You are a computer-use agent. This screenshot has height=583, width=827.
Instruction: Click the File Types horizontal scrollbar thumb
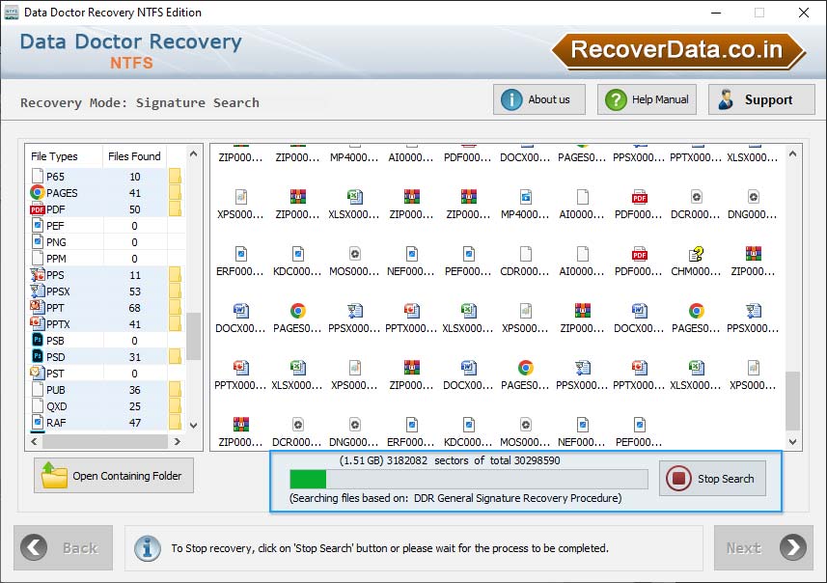[x=105, y=441]
